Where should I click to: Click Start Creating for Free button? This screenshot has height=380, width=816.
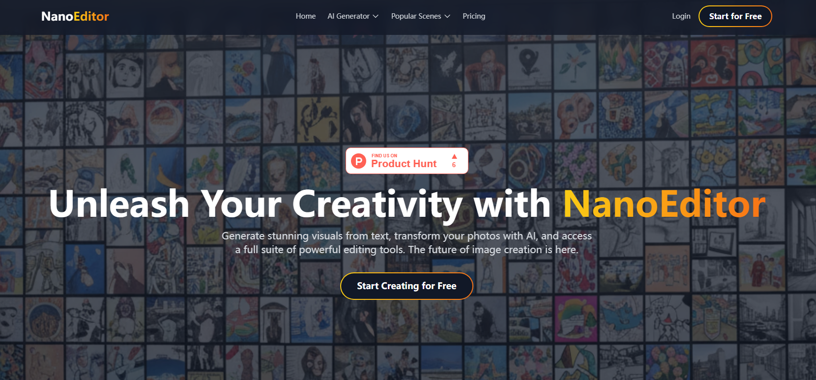[407, 286]
